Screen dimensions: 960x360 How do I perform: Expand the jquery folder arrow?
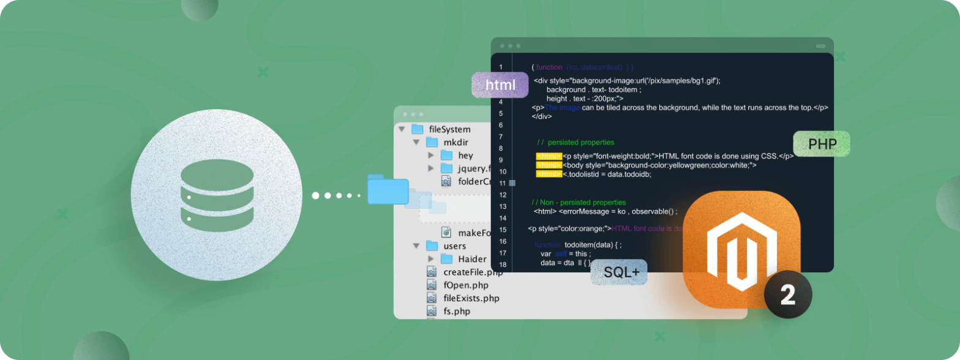431,168
